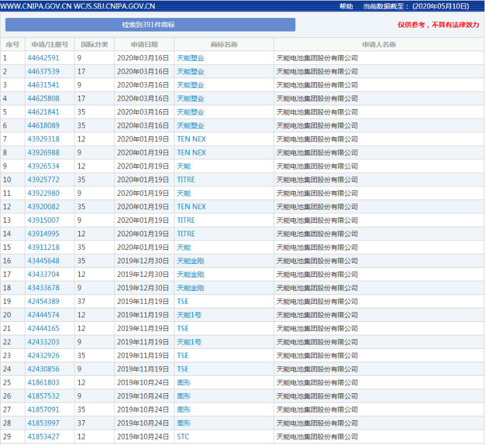View registration number 43926534
The width and height of the screenshot is (485, 445).
point(43,166)
